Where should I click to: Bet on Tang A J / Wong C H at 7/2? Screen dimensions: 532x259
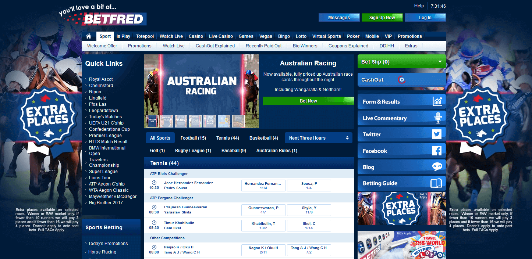tap(309, 250)
